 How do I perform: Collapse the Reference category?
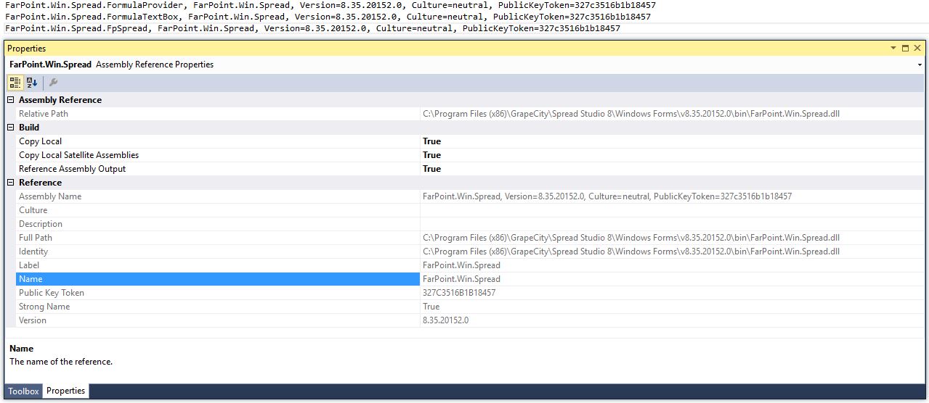(x=11, y=183)
